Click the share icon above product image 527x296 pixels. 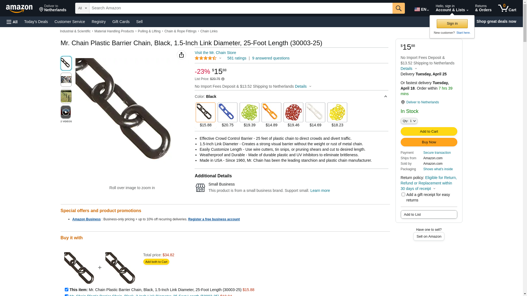point(181,55)
